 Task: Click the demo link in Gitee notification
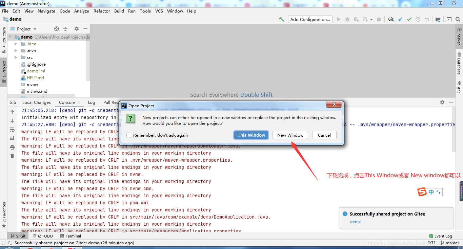click(356, 221)
